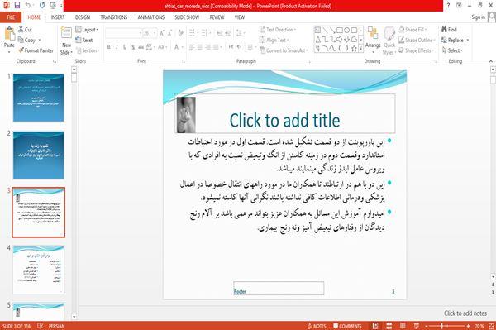The height and width of the screenshot is (330, 496).
Task: Switch to the INSERT tab
Action: (x=58, y=17)
